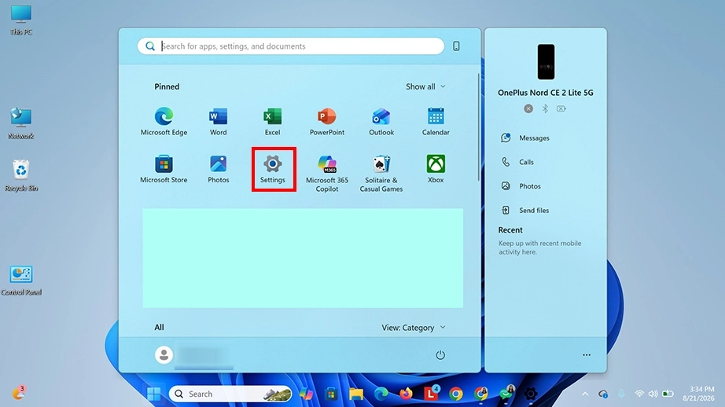This screenshot has height=407, width=725.
Task: Click the battery tray icon
Action: click(668, 394)
